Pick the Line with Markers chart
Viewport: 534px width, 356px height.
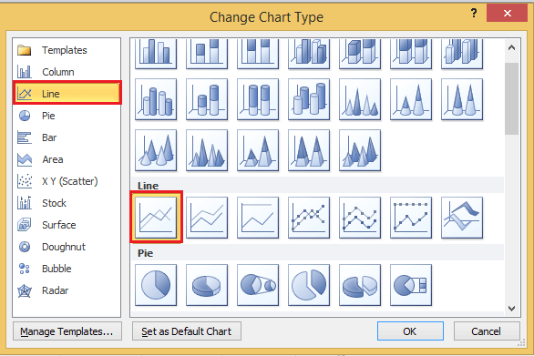[x=309, y=218]
